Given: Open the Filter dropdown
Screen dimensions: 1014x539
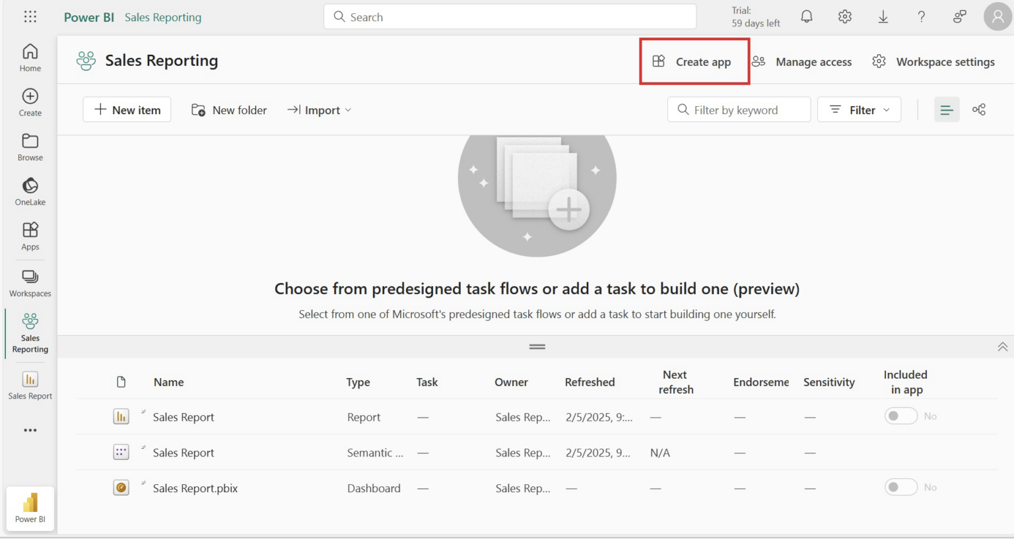Looking at the screenshot, I should pos(859,110).
